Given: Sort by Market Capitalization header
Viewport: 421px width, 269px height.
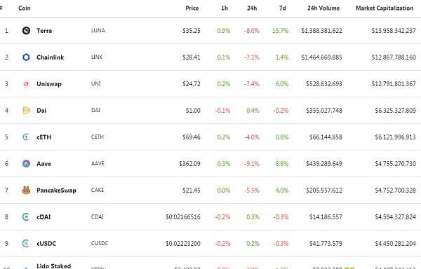Looking at the screenshot, I should [x=385, y=8].
